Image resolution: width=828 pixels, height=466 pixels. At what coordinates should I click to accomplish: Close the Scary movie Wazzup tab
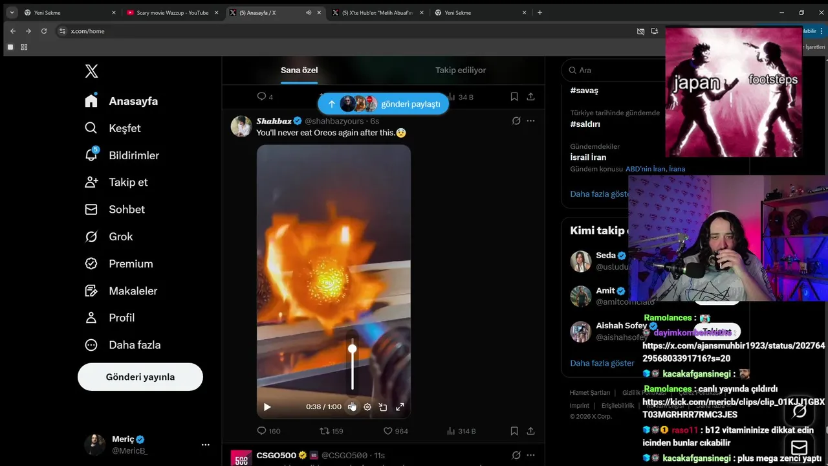tap(217, 12)
